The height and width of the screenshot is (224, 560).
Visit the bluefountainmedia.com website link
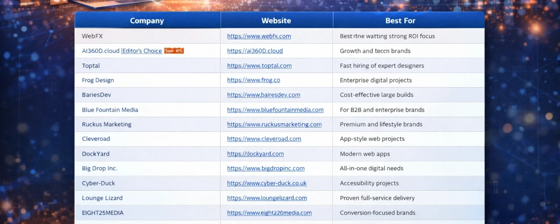click(x=276, y=110)
